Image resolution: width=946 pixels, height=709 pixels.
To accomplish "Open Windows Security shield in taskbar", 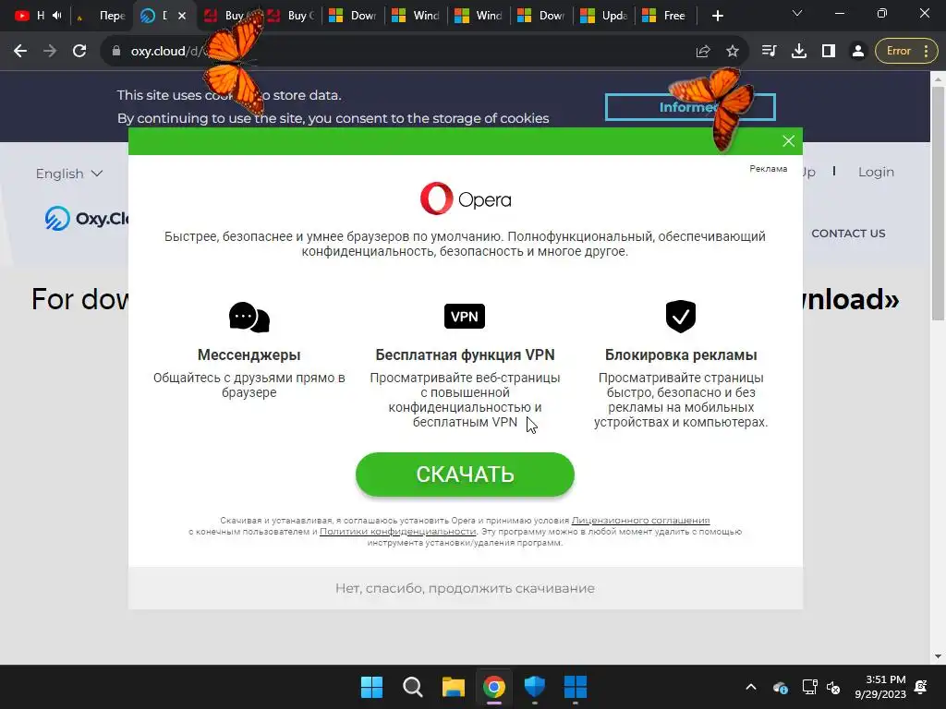I will [535, 687].
